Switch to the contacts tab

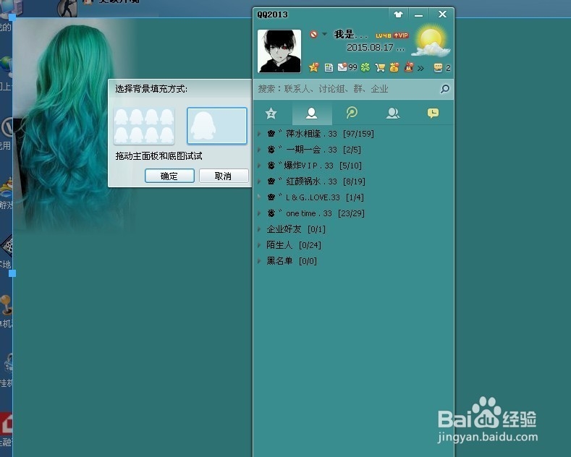(x=311, y=114)
